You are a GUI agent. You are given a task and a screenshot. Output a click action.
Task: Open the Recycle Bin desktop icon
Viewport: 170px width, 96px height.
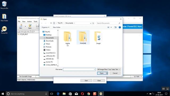tap(4, 5)
